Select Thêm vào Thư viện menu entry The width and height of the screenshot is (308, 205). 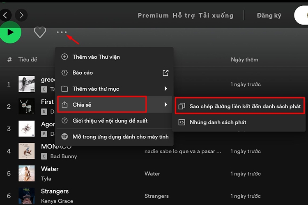(x=114, y=57)
